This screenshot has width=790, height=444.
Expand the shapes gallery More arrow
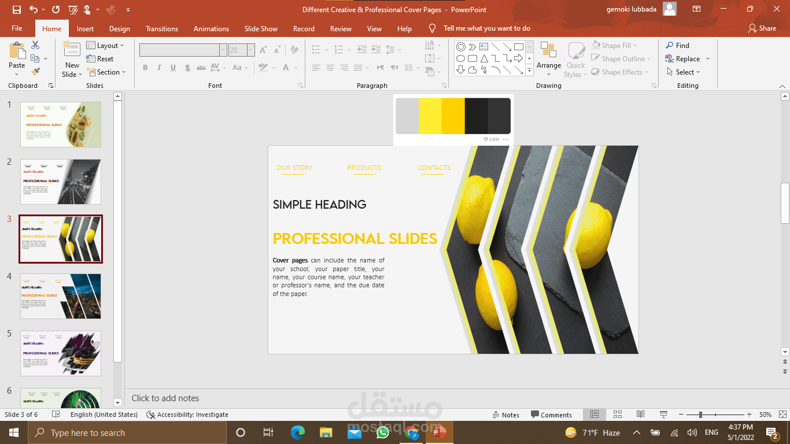point(529,71)
